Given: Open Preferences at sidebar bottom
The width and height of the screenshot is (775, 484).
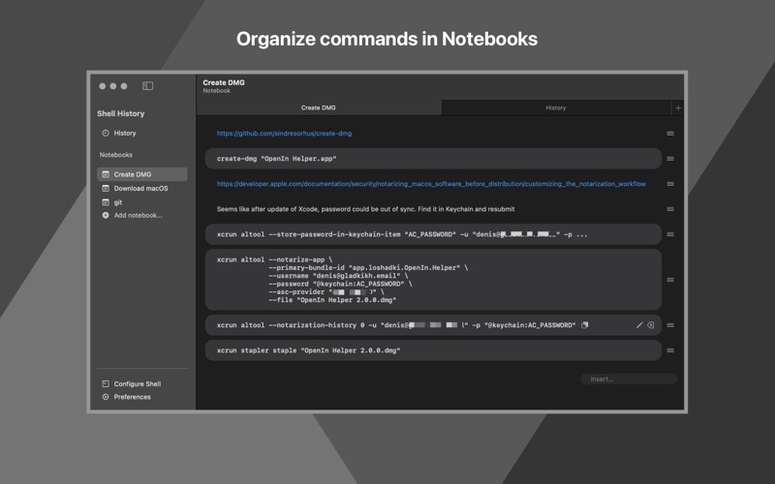Looking at the screenshot, I should pyautogui.click(x=132, y=397).
